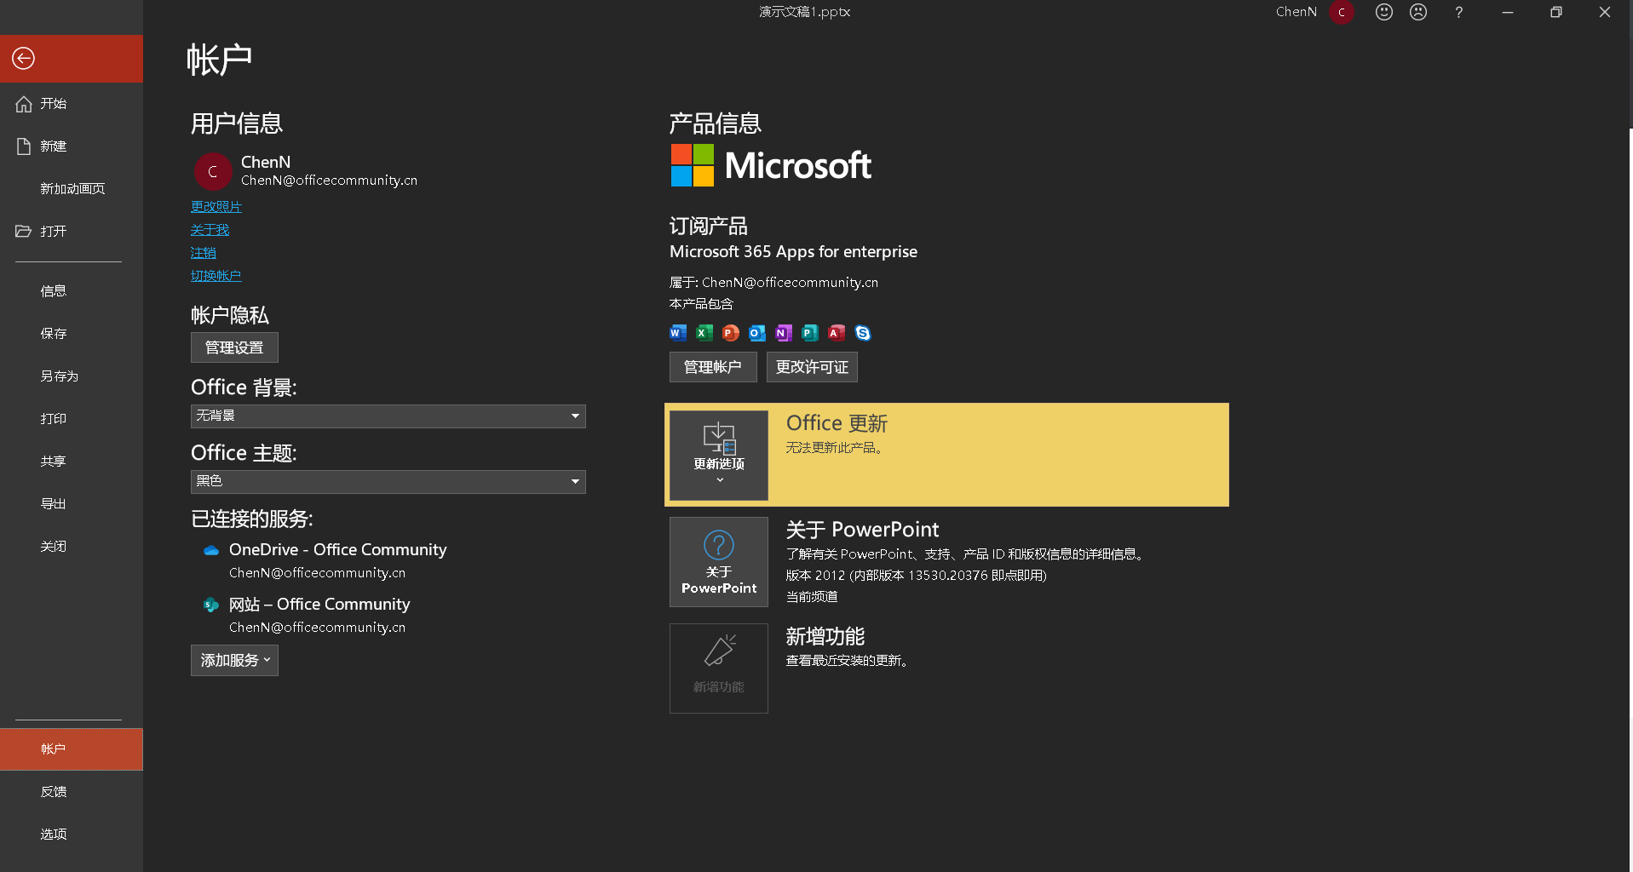1633x872 pixels.
Task: Select the 帐户 sidebar item
Action: (x=72, y=749)
